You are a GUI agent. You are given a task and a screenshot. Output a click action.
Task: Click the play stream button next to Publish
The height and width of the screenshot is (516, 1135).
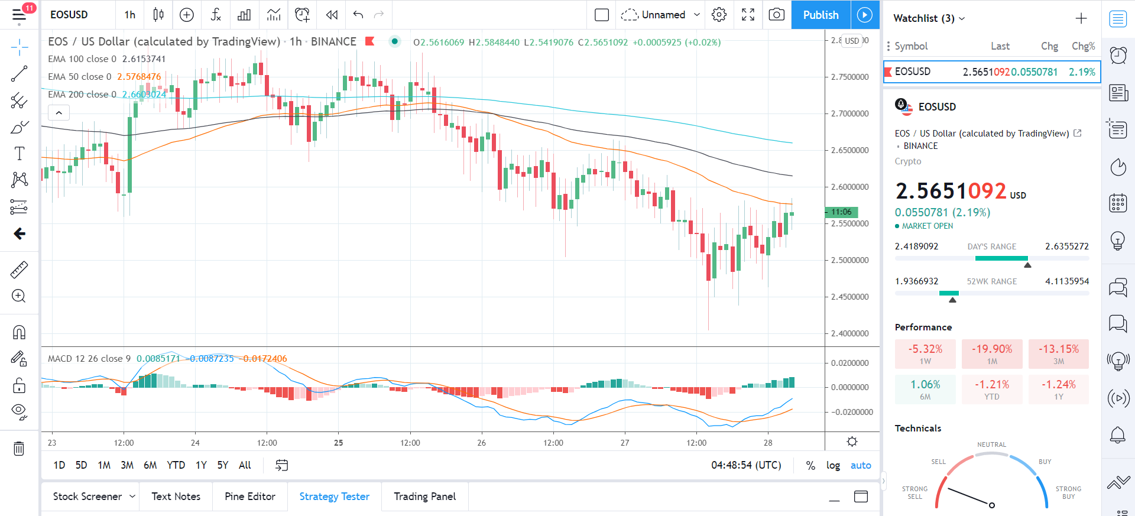click(865, 15)
